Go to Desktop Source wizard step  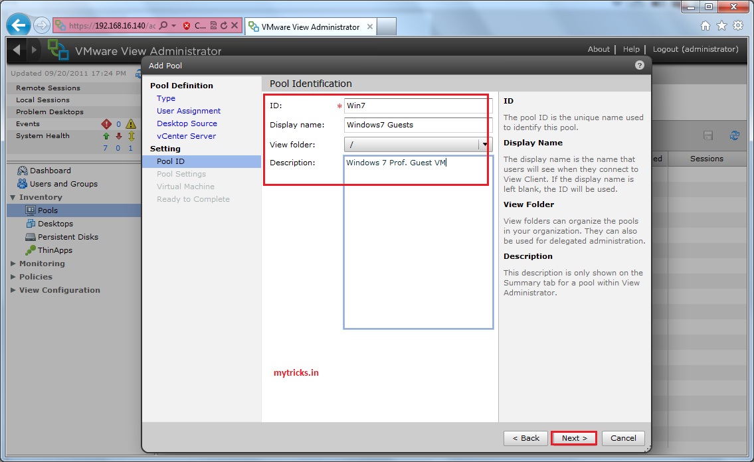(x=187, y=123)
